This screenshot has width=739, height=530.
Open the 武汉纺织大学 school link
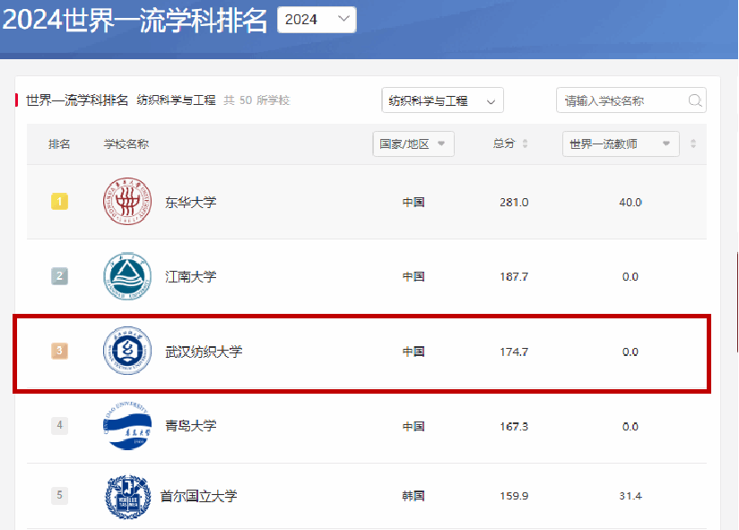point(204,352)
